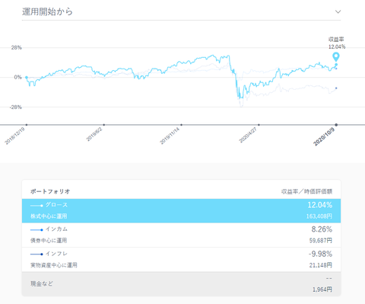Screen dimensions: 365x304
Task: Click the 2018/12/19 timeline marker
Action: [27, 125]
